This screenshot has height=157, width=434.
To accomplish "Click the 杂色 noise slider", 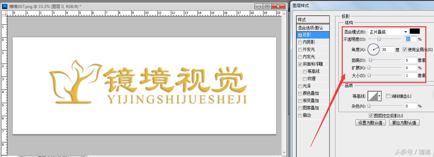I will (x=385, y=106).
